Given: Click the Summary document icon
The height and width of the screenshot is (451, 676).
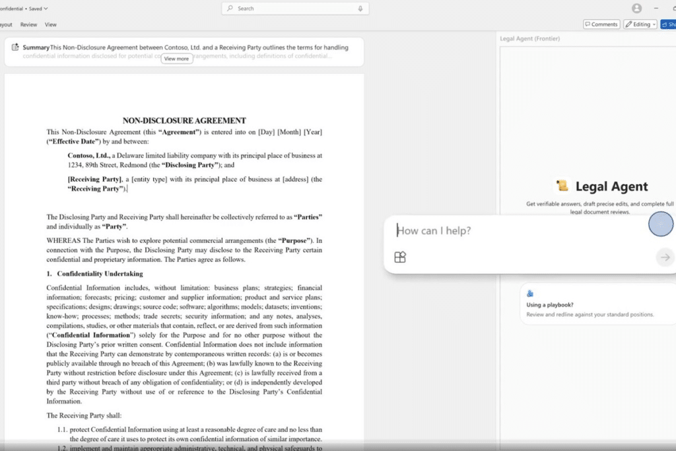Looking at the screenshot, I should (x=15, y=47).
